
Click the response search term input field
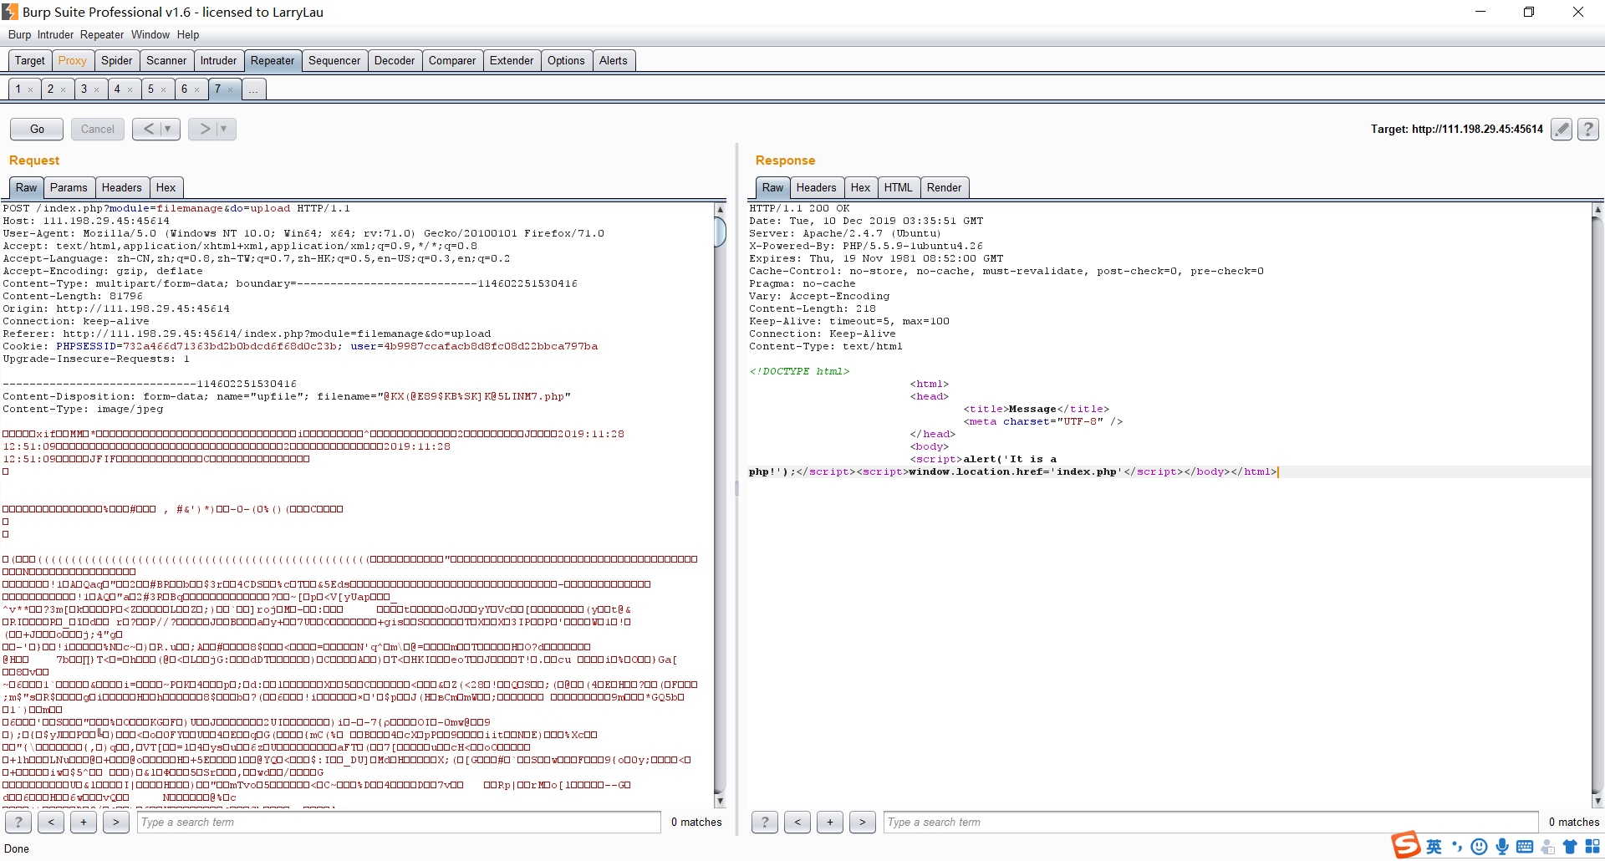coord(1210,822)
